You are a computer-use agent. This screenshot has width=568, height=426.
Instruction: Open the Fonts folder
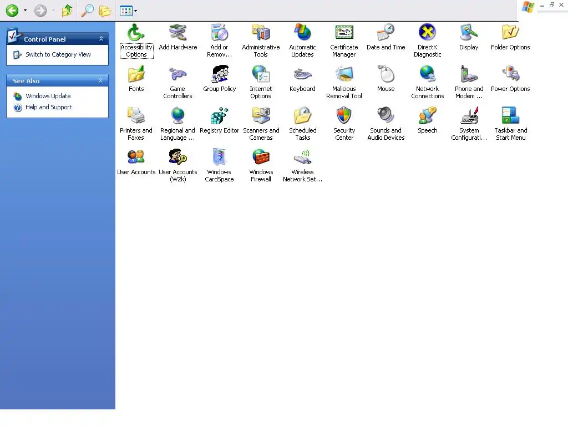click(x=136, y=79)
